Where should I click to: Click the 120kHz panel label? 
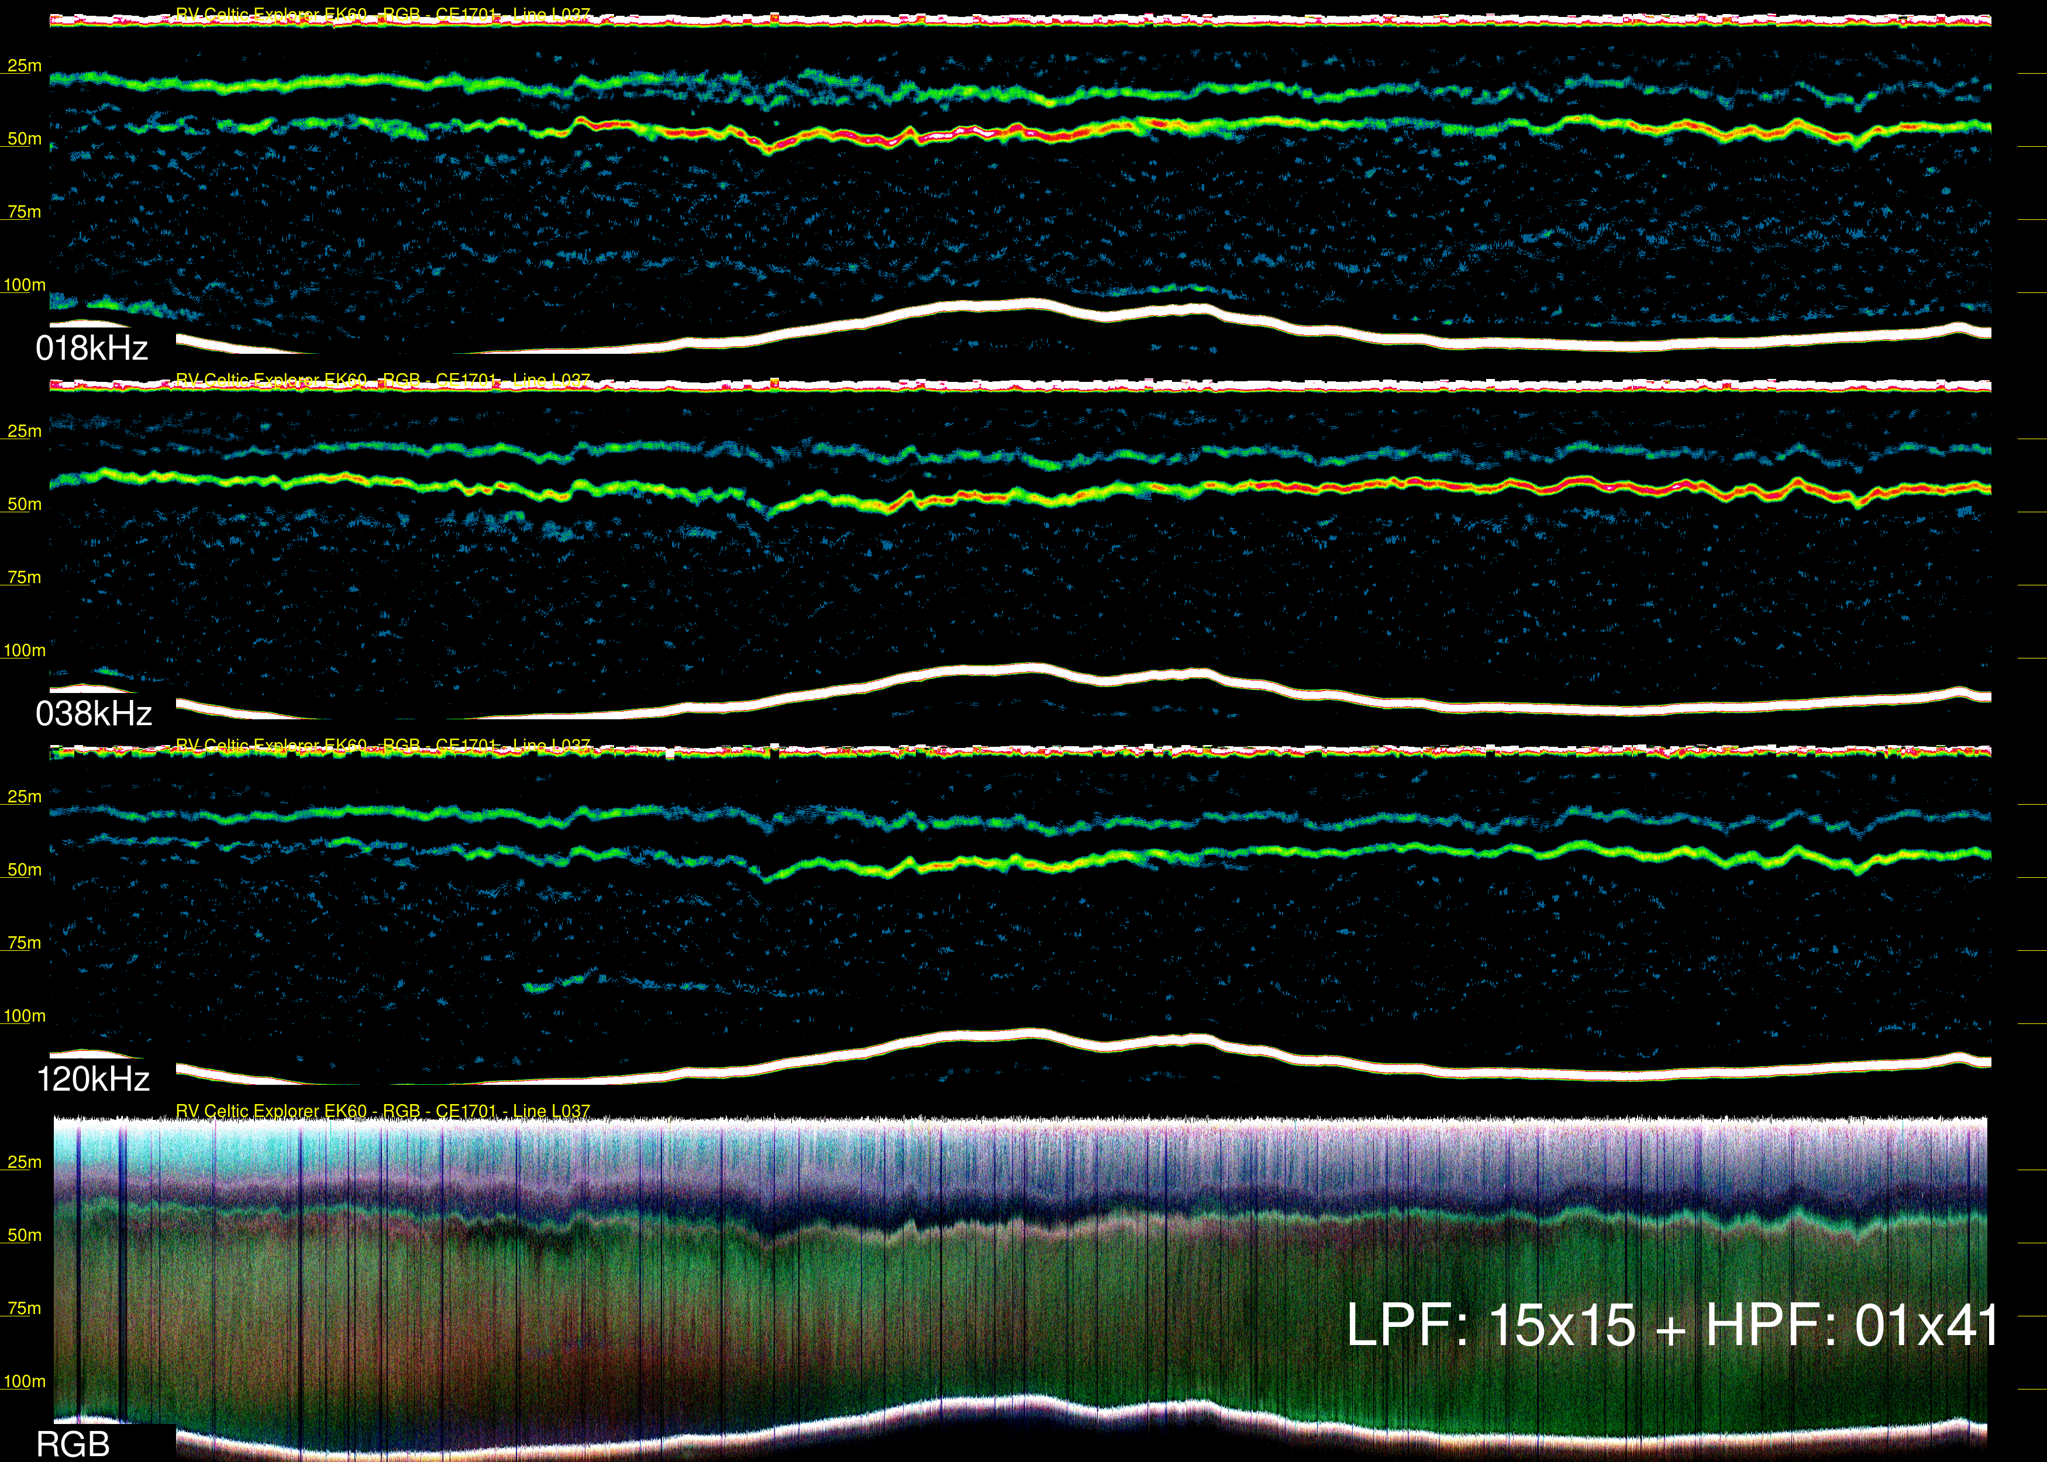tap(93, 1078)
